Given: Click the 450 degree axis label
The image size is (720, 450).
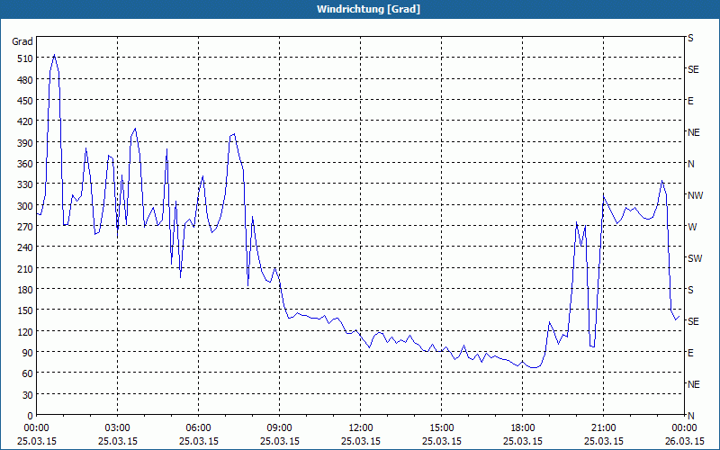Looking at the screenshot, I should click(25, 101).
